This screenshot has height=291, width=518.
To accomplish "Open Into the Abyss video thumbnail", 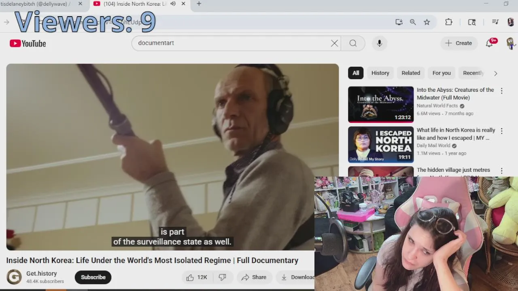I will coord(381,104).
